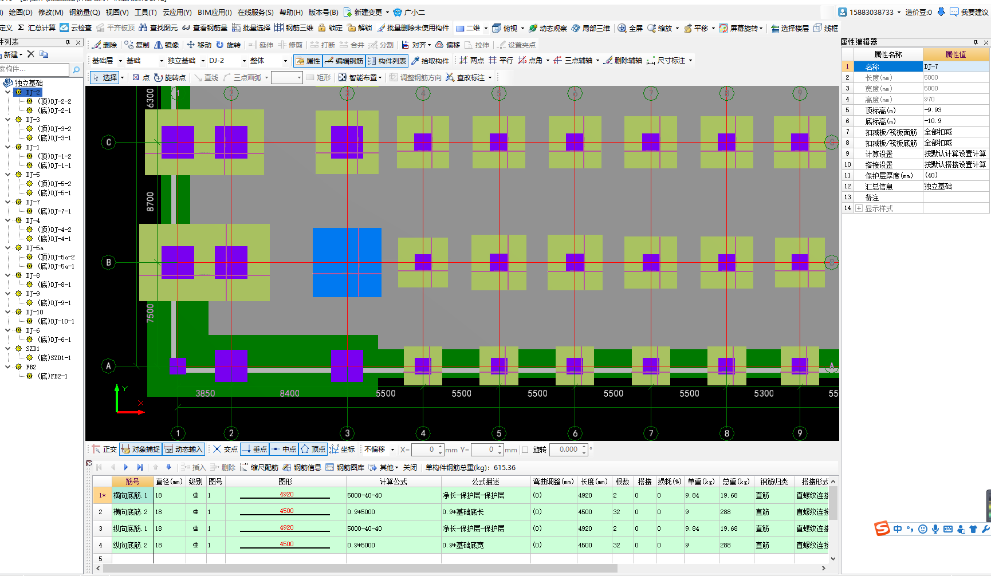The height and width of the screenshot is (576, 991).
Task: Toggle the 旋转 checkbox in snap bar
Action: [x=525, y=449]
